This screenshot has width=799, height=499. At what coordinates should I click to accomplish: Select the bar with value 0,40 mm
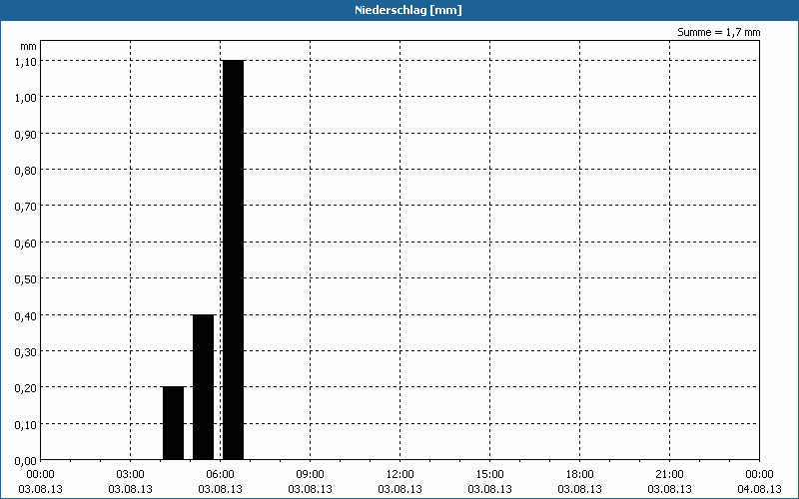tap(204, 387)
